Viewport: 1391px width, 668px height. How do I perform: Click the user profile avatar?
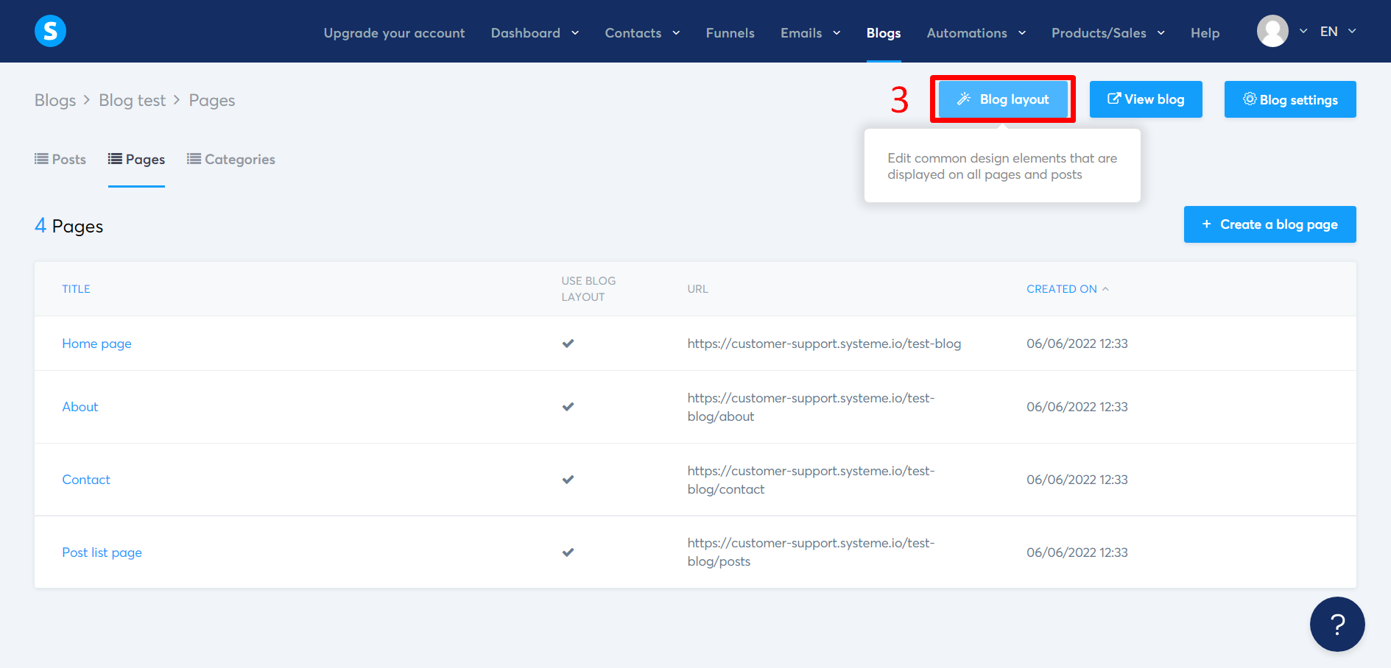point(1272,31)
